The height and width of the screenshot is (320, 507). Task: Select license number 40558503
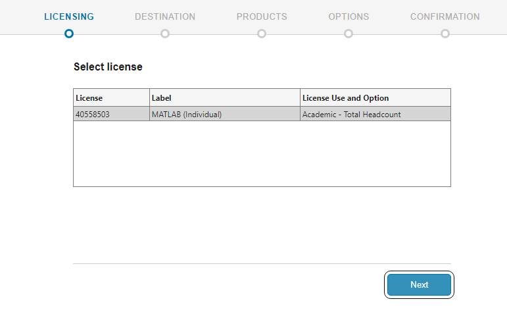(x=112, y=114)
